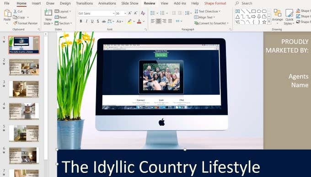Switch to the Design tab

click(x=65, y=3)
